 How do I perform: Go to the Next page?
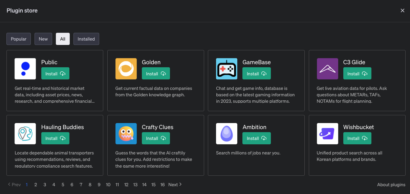point(175,185)
